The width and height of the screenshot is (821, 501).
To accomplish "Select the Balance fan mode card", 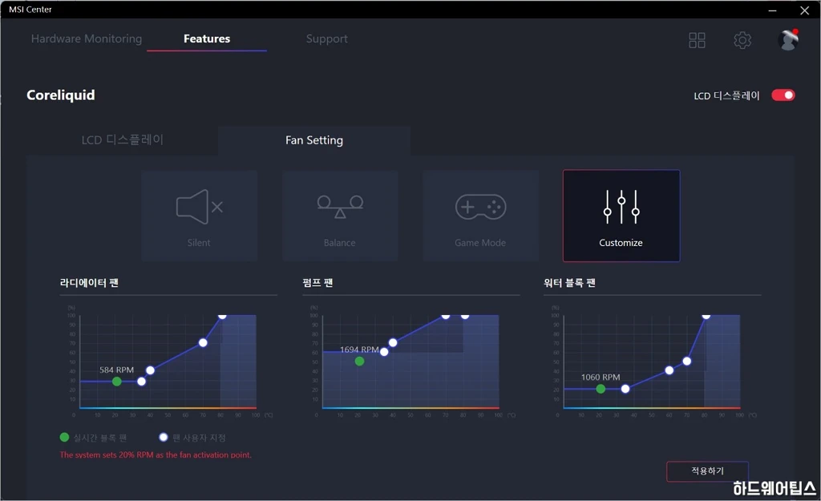I will click(x=340, y=215).
